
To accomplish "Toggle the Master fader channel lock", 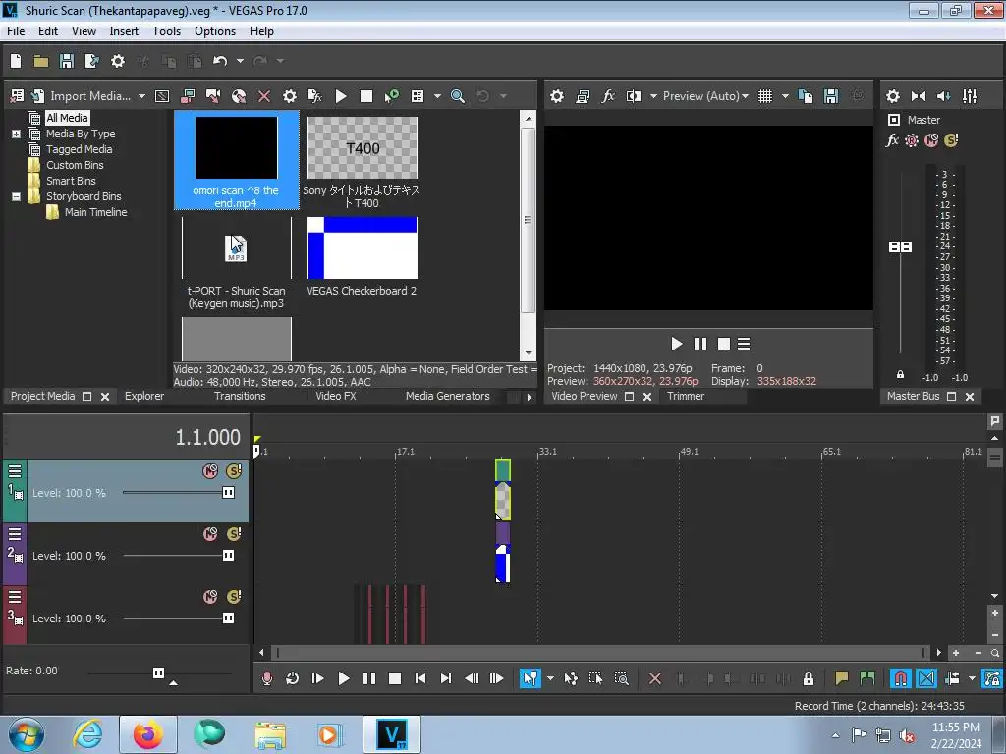I will 900,374.
